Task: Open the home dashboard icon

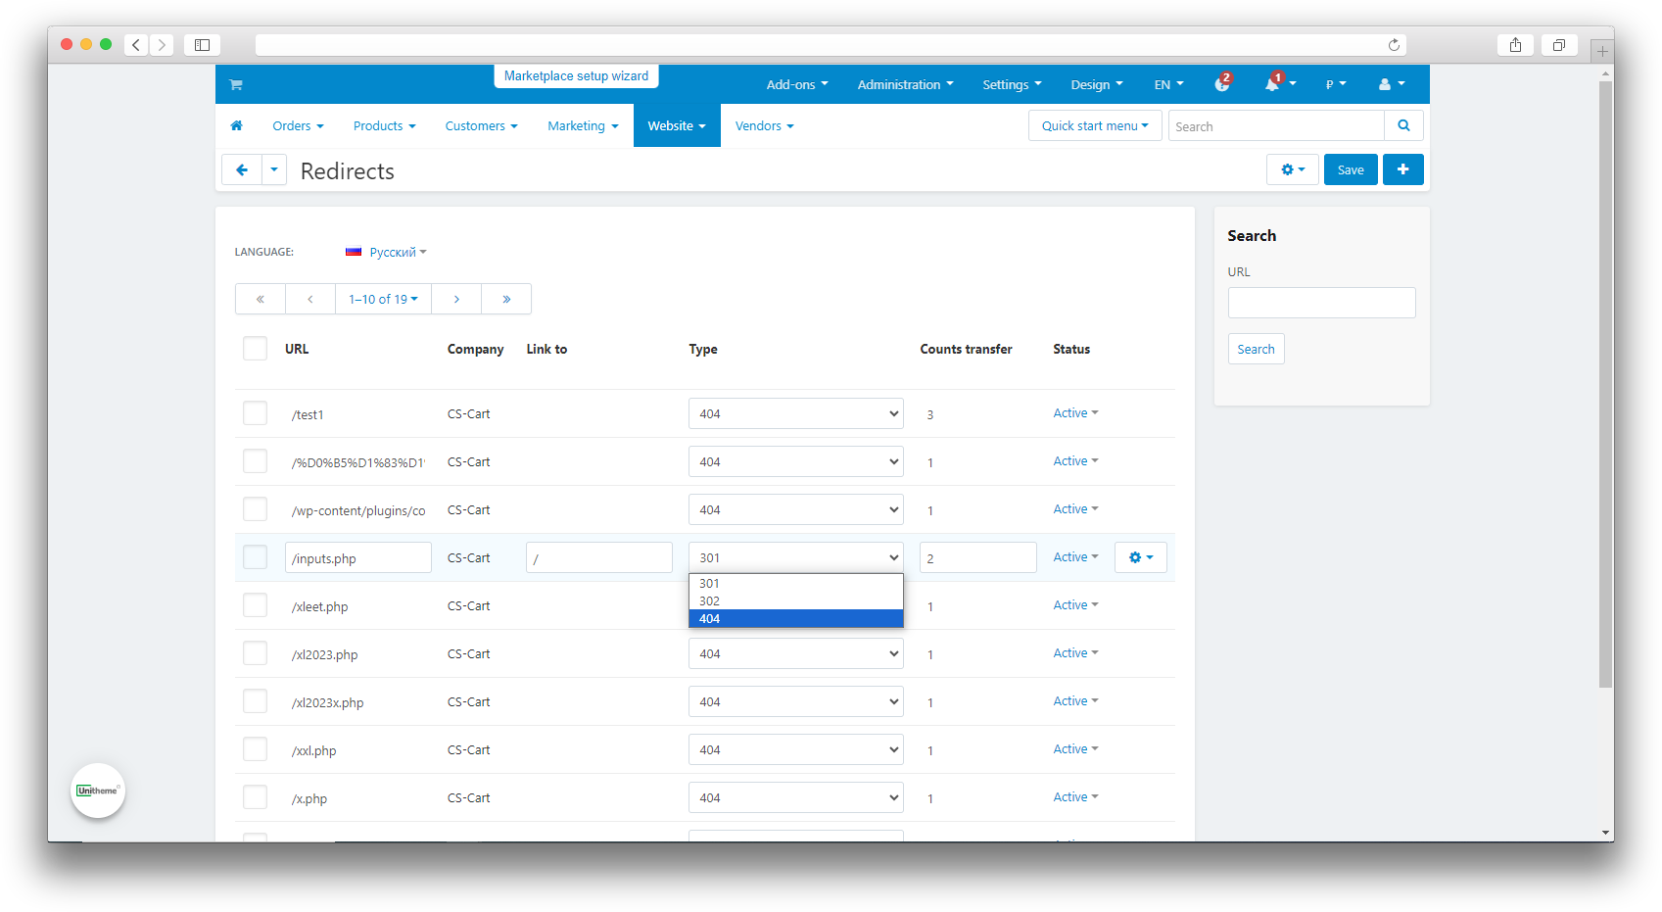Action: (236, 126)
